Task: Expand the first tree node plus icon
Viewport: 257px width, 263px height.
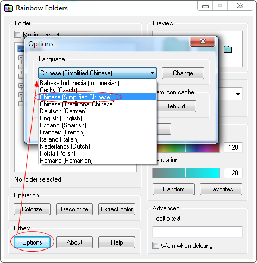Action: pyautogui.click(x=21, y=57)
